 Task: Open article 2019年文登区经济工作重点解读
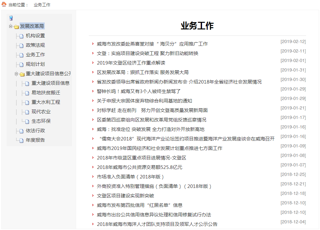tap(131, 63)
